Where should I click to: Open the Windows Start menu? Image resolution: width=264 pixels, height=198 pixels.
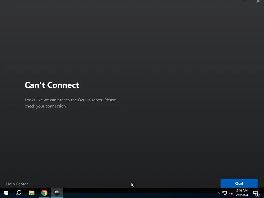coord(6,193)
